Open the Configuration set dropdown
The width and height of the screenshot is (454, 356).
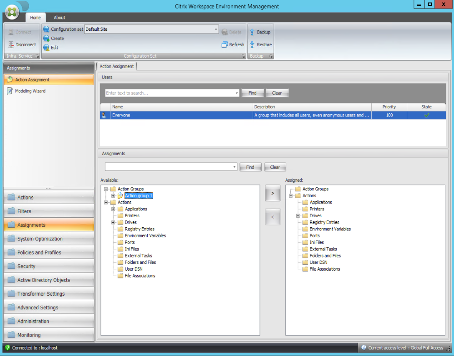point(216,29)
